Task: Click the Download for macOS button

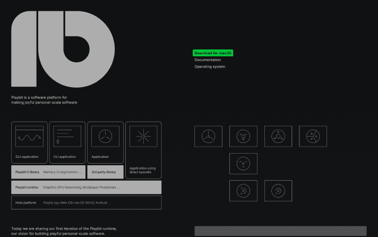Action: click(x=213, y=53)
